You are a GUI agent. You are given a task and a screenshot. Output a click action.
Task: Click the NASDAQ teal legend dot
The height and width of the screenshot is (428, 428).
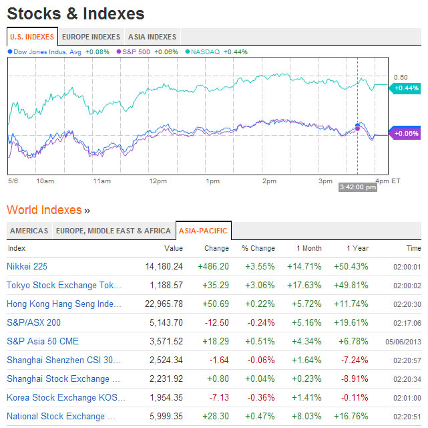[188, 51]
